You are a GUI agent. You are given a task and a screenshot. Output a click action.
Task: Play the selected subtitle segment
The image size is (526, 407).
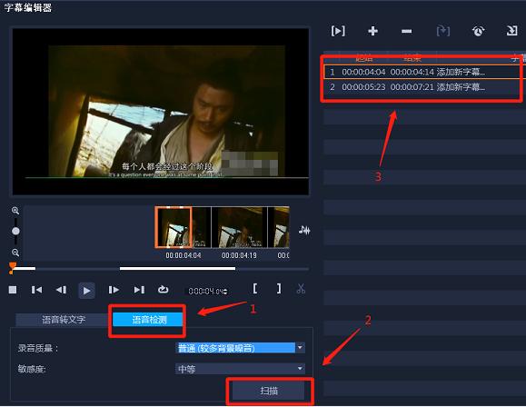click(338, 31)
